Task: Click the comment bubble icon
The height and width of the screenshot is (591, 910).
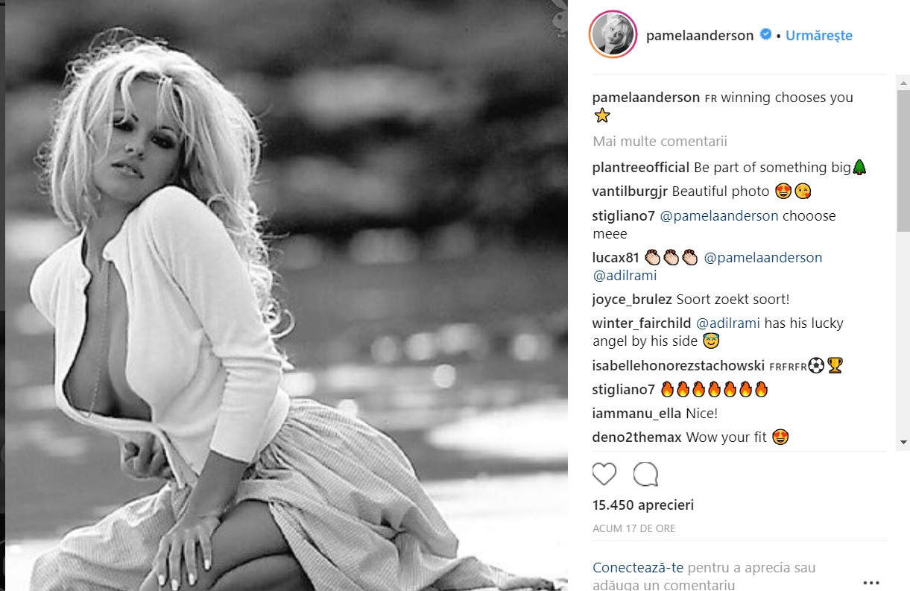Action: pos(645,474)
